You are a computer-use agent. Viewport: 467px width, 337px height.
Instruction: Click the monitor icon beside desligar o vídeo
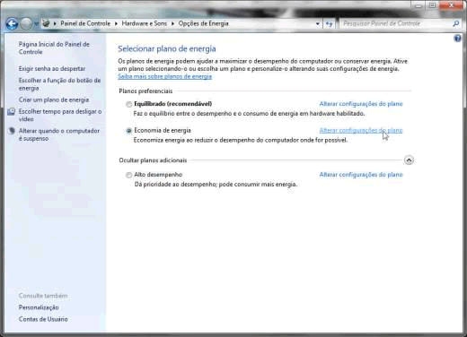12,111
